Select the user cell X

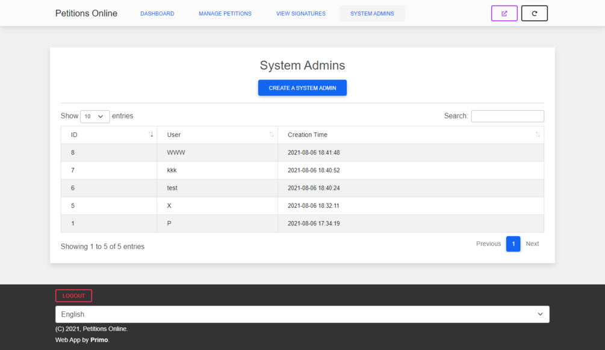(217, 206)
